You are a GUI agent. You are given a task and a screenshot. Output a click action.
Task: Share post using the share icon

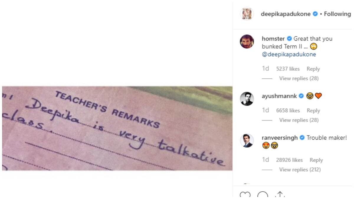pyautogui.click(x=279, y=195)
